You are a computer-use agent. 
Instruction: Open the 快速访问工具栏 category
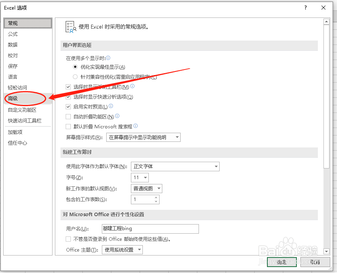(x=28, y=121)
